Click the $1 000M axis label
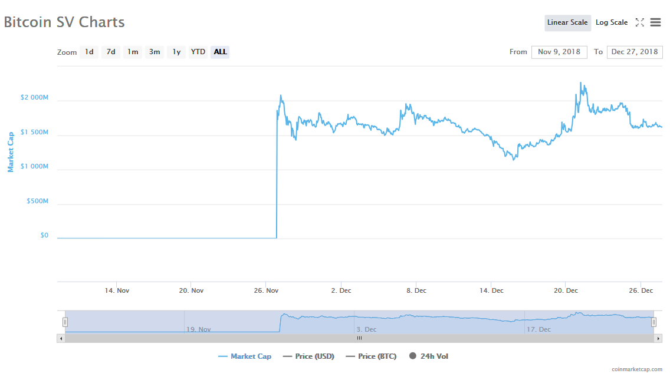 35,166
